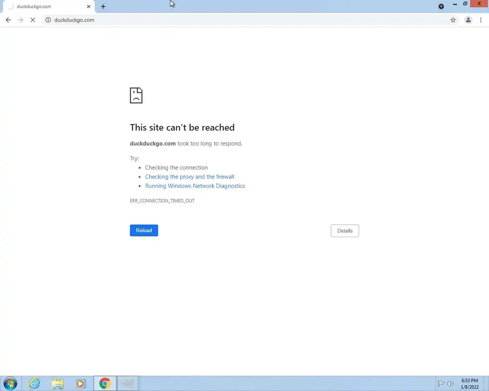This screenshot has width=489, height=391.
Task: Click the forward navigation arrow
Action: (21, 20)
